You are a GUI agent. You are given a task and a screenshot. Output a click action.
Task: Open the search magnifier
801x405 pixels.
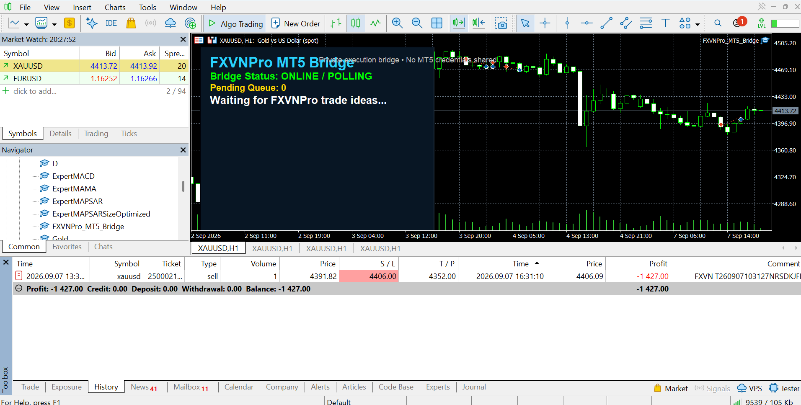[718, 23]
